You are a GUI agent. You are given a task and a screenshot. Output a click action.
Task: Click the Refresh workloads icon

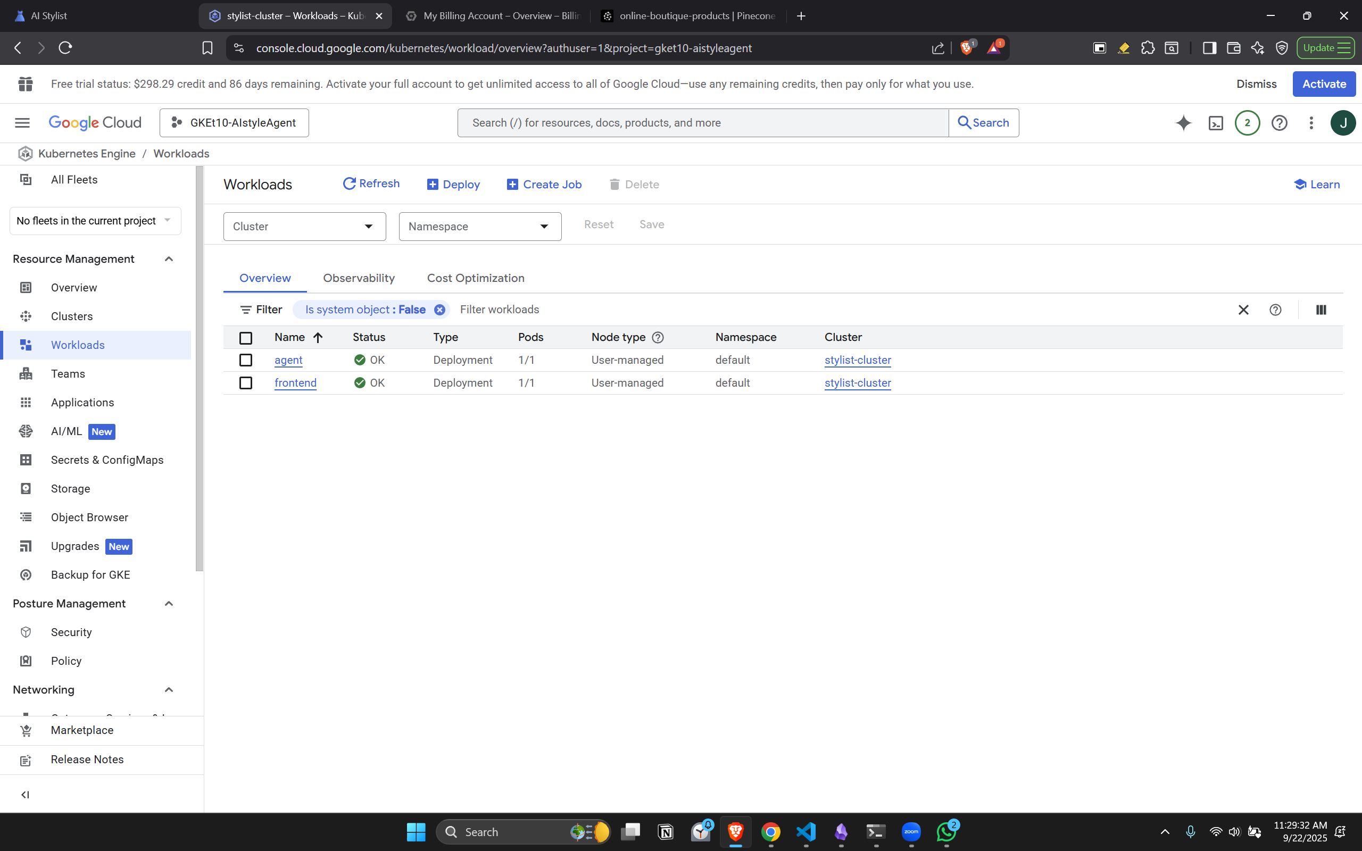[350, 183]
